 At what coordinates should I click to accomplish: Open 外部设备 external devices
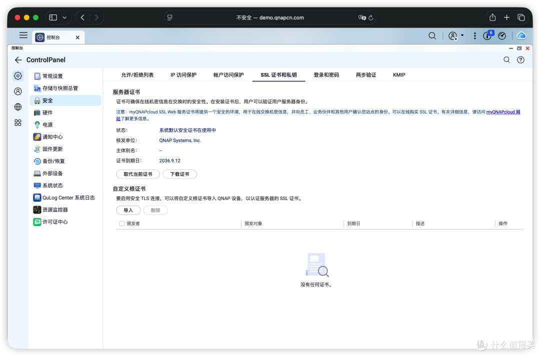[65, 173]
